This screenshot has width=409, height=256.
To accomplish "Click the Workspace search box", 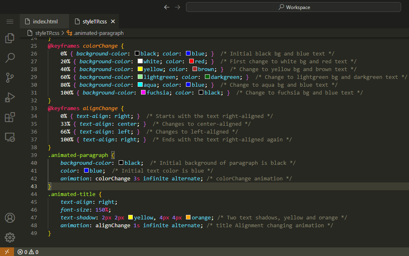I will [293, 7].
